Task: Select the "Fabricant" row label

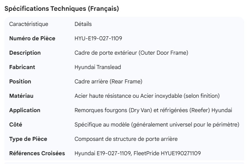Action: pos(22,67)
